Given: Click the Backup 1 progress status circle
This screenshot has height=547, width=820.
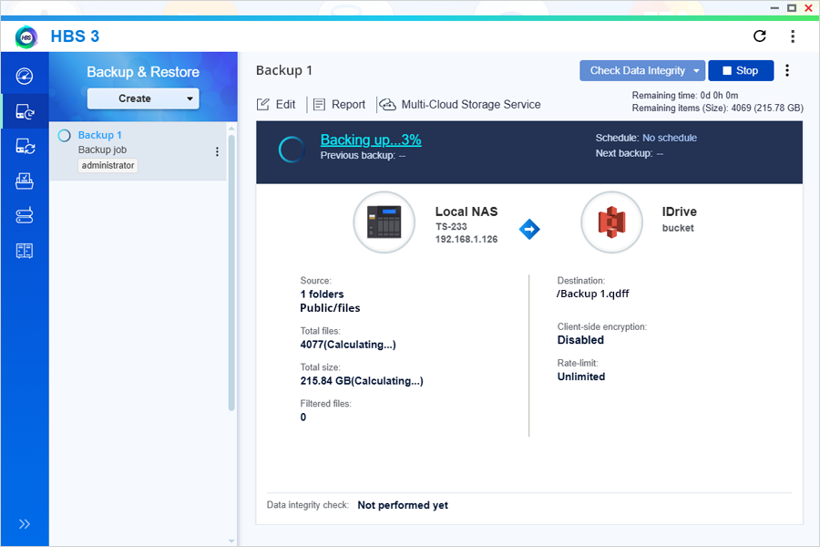Looking at the screenshot, I should 65,136.
